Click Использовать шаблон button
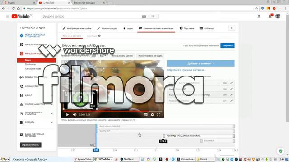 pos(122,56)
